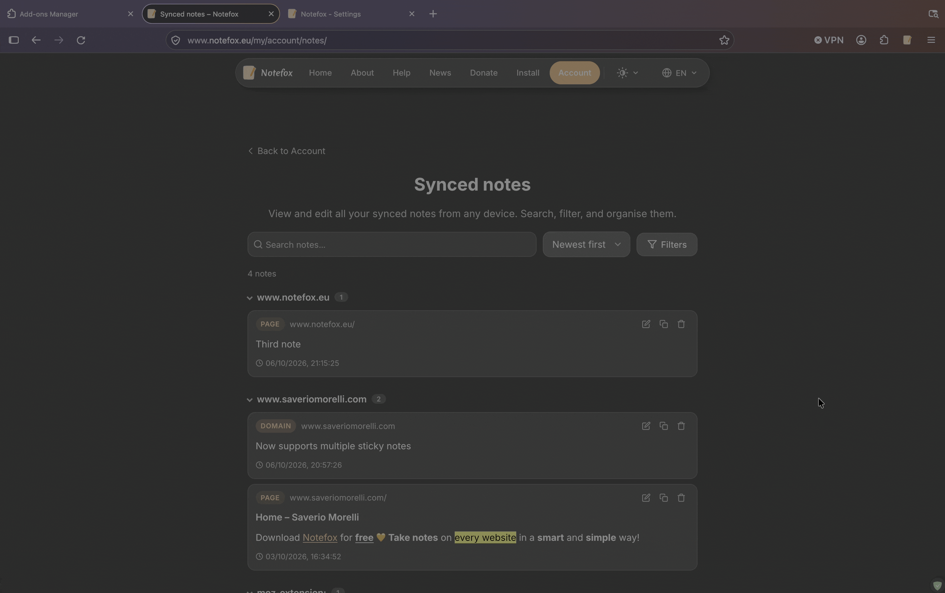The width and height of the screenshot is (945, 593).
Task: Reload the current page
Action: point(81,40)
